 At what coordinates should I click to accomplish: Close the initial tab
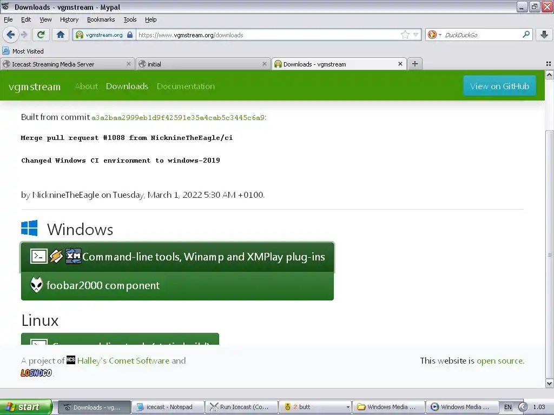pos(264,64)
